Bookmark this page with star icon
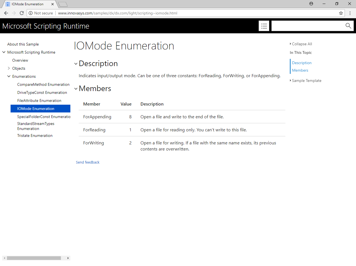Image resolution: width=356 pixels, height=266 pixels. click(341, 13)
